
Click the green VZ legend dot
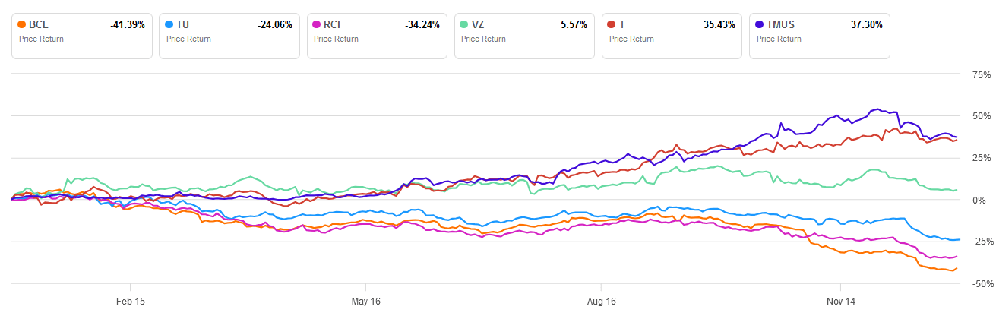pyautogui.click(x=464, y=24)
